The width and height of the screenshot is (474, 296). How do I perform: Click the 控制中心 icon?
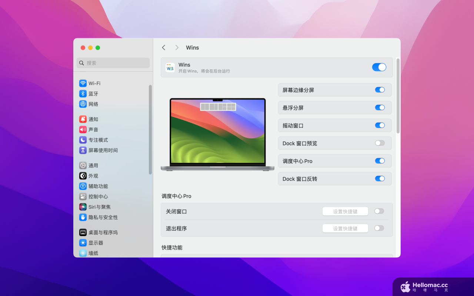pyautogui.click(x=83, y=196)
